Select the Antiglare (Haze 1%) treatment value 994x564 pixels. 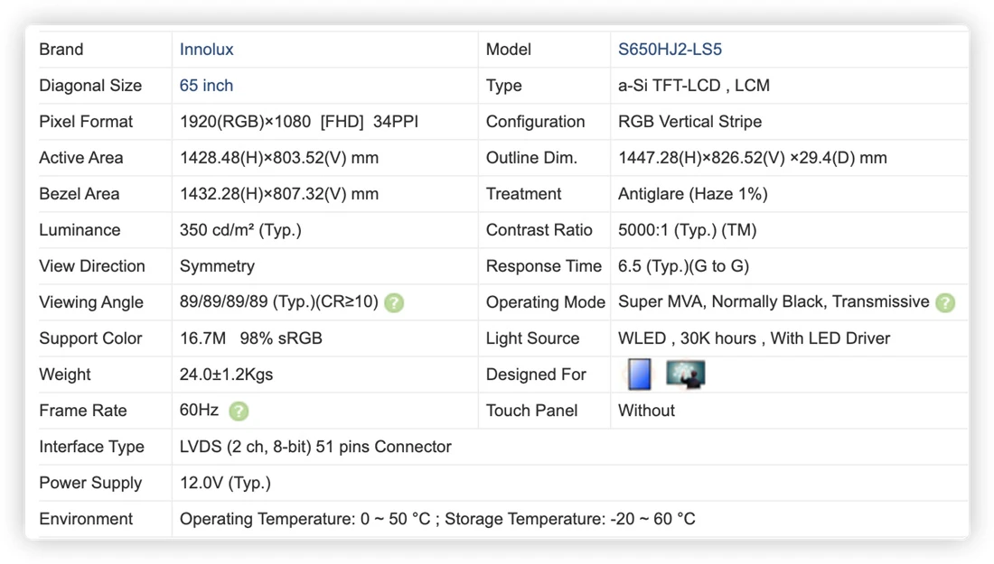693,194
